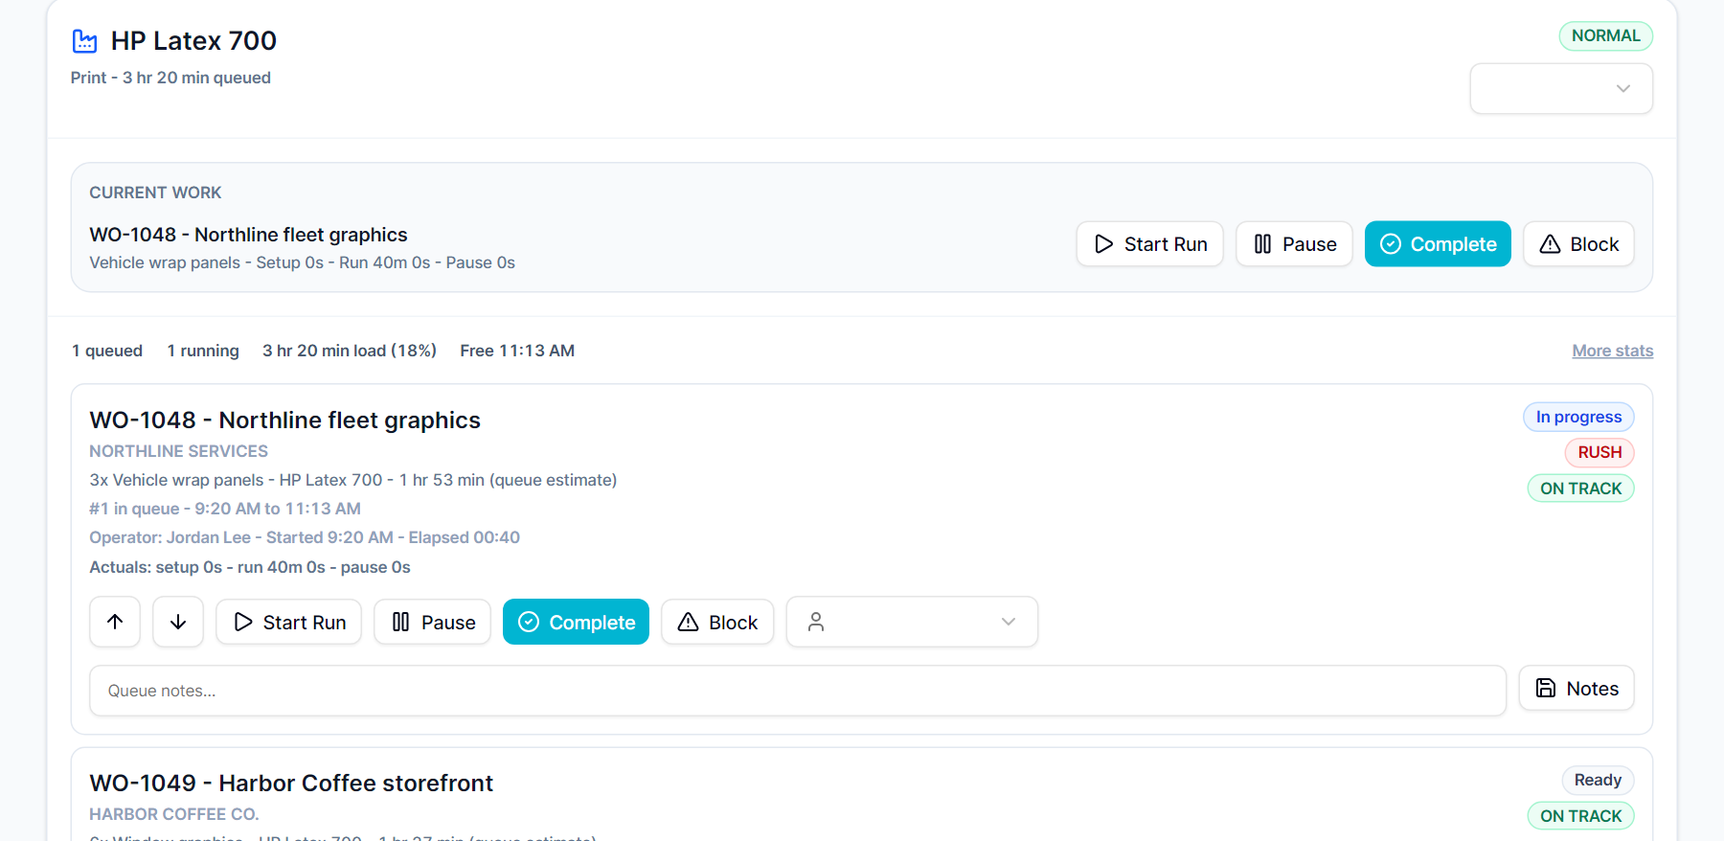
Task: Pause WO-1048 from the queue card
Action: pos(433,622)
